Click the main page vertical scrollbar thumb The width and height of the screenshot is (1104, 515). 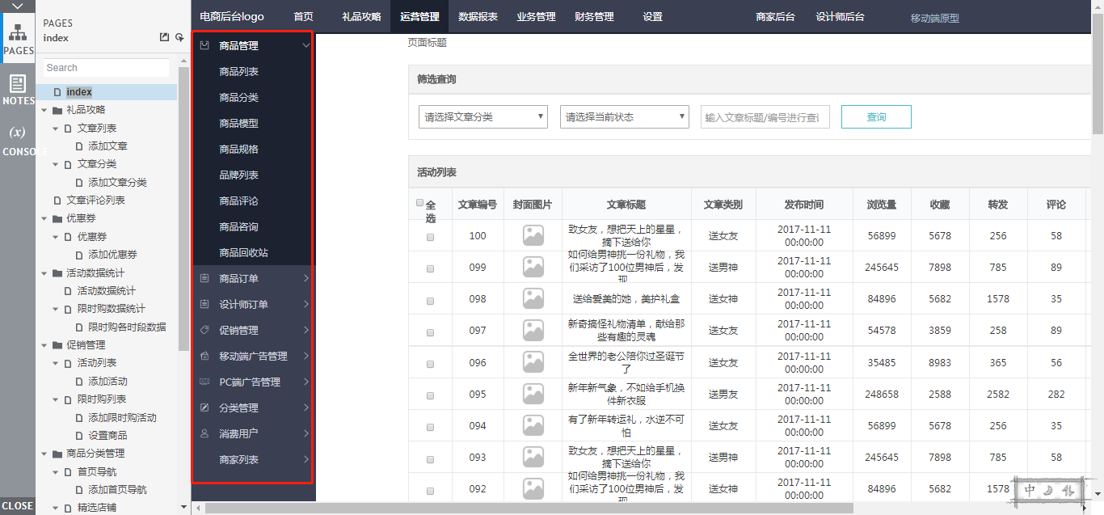(x=1098, y=73)
